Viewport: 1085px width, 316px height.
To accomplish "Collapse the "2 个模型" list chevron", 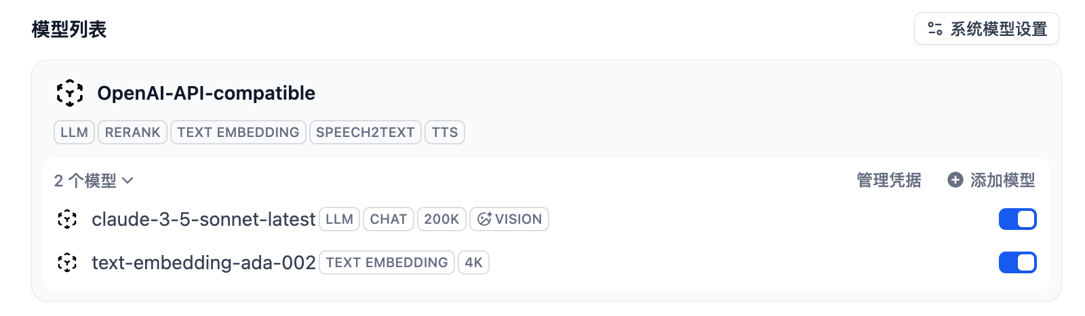I will pyautogui.click(x=127, y=180).
